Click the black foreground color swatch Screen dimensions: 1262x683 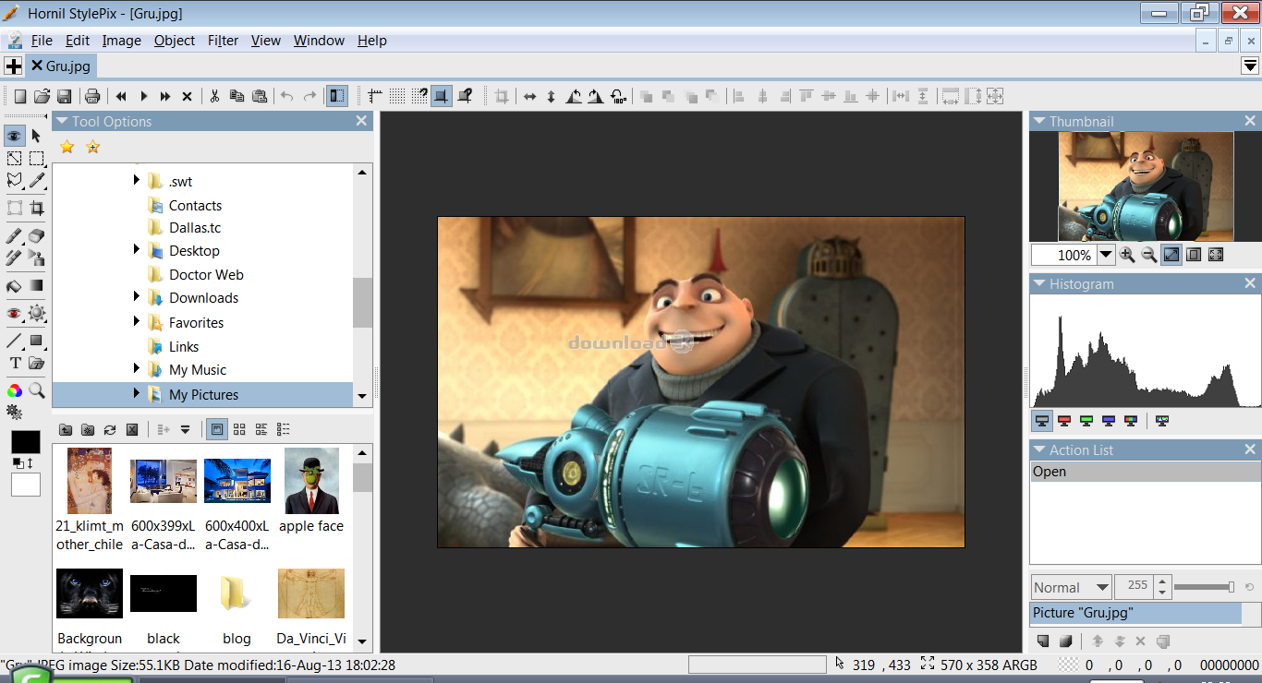click(x=26, y=442)
